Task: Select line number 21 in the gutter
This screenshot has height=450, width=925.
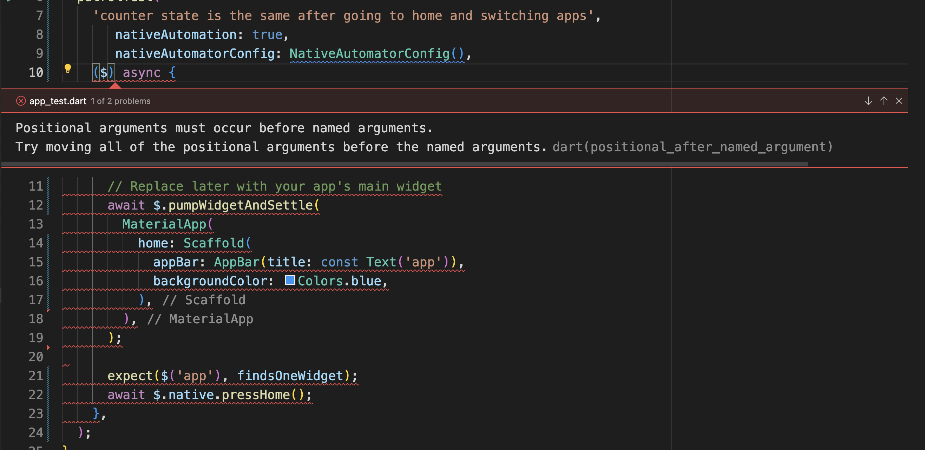Action: click(x=35, y=376)
